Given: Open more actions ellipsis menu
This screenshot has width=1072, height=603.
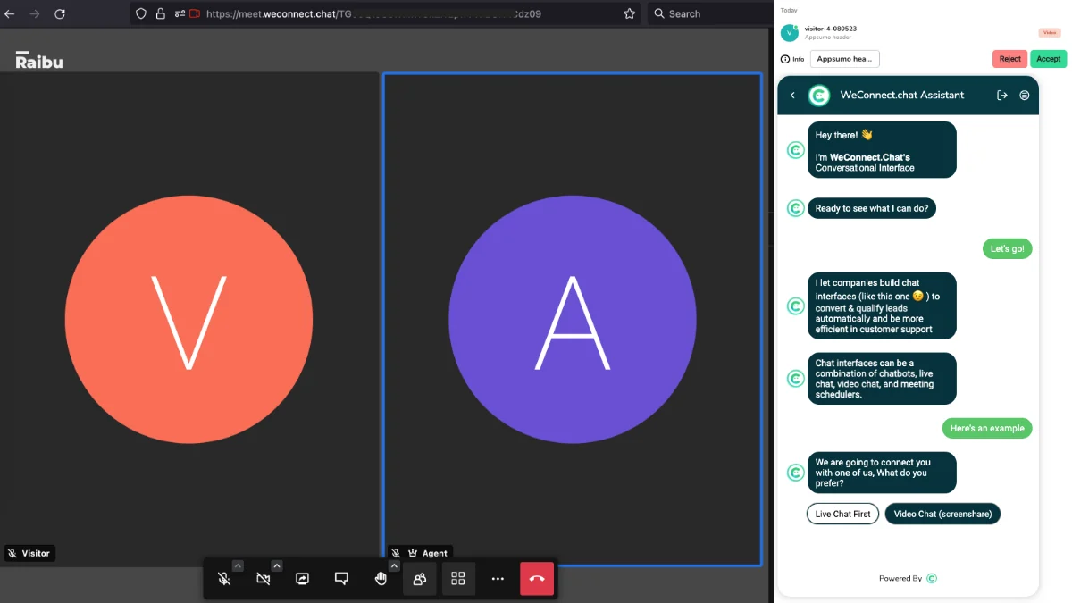Looking at the screenshot, I should [498, 579].
